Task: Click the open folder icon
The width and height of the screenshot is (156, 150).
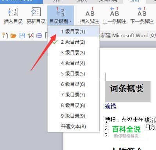Action: point(13,36)
